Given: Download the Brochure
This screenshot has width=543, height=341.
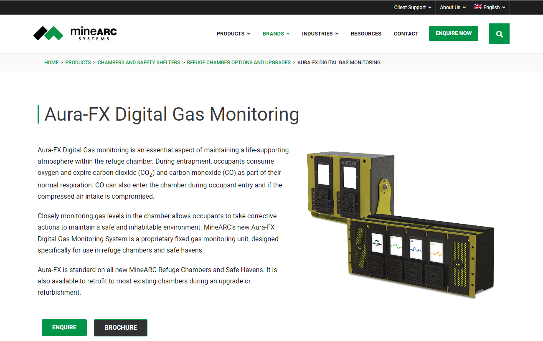Looking at the screenshot, I should pos(121,328).
